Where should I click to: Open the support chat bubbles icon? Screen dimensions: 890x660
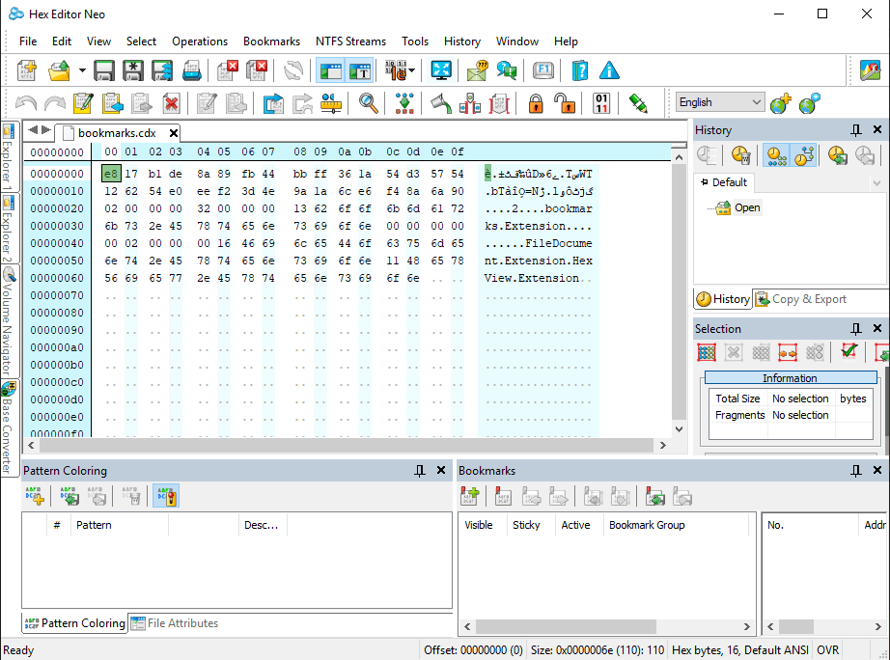(x=507, y=70)
